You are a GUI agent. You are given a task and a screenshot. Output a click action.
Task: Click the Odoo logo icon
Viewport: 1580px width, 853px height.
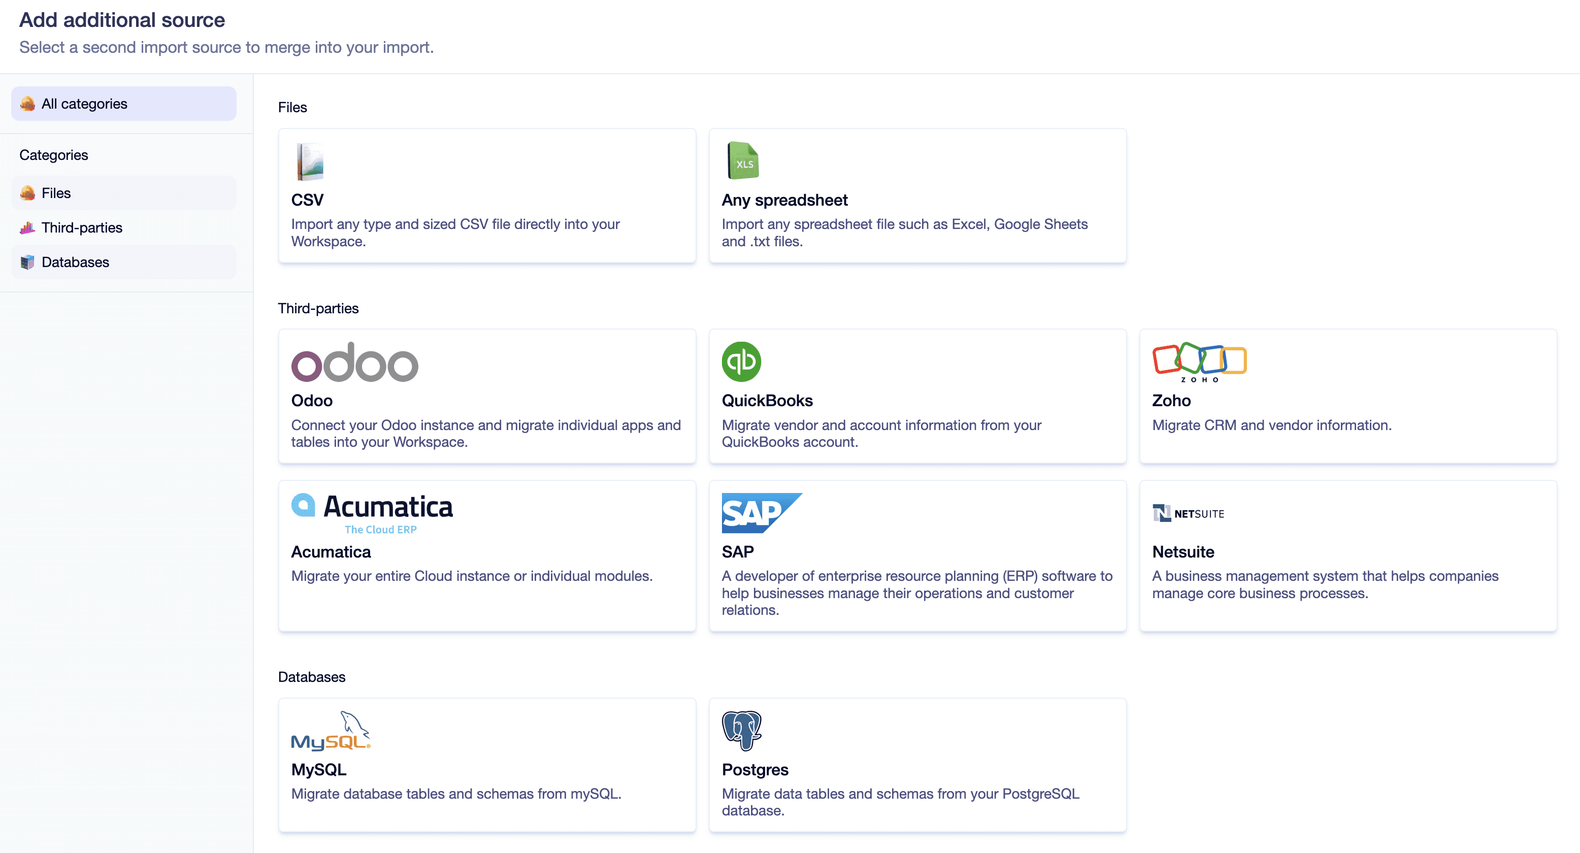(x=354, y=362)
